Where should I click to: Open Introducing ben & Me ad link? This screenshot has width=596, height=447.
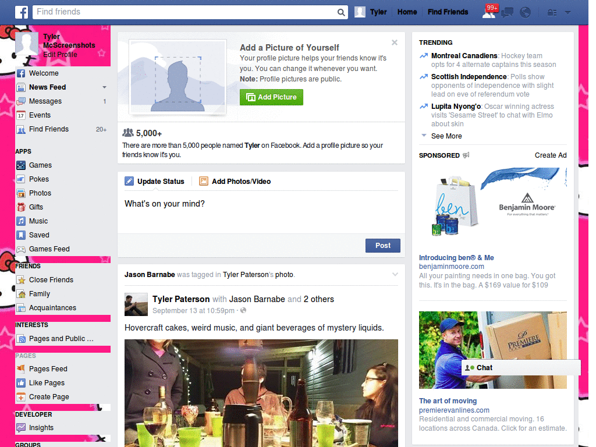tap(456, 258)
